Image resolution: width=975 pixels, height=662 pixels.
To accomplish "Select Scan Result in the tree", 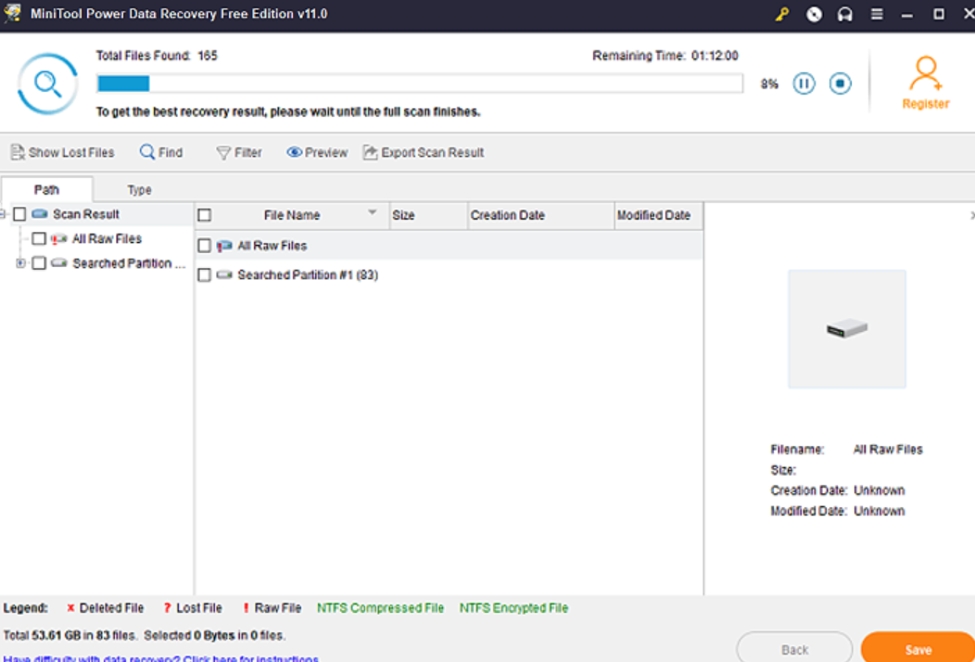I will [86, 215].
